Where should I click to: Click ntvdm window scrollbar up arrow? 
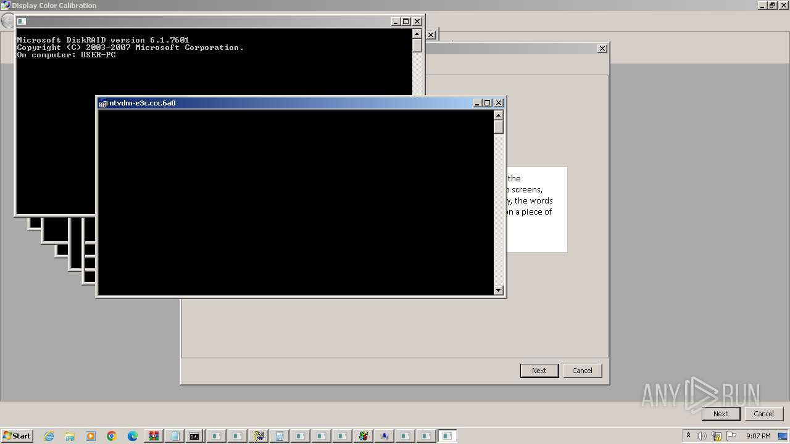pos(499,115)
